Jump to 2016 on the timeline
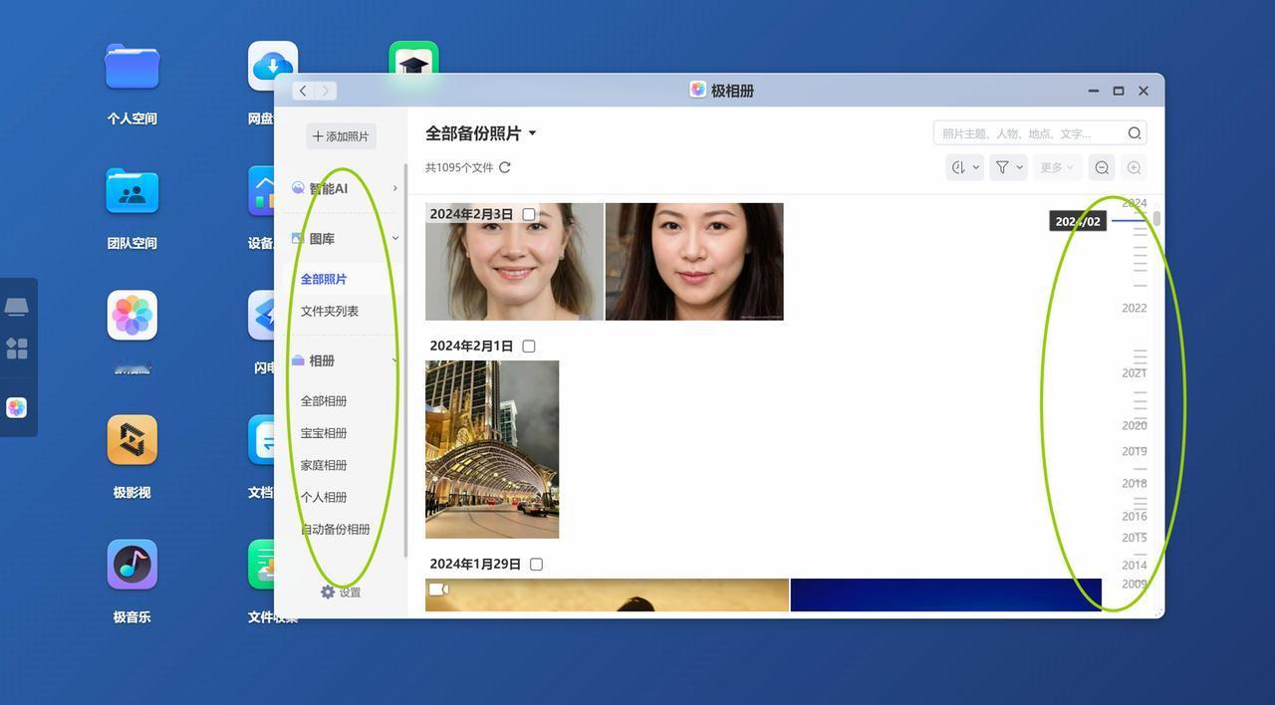The height and width of the screenshot is (705, 1275). (x=1135, y=516)
